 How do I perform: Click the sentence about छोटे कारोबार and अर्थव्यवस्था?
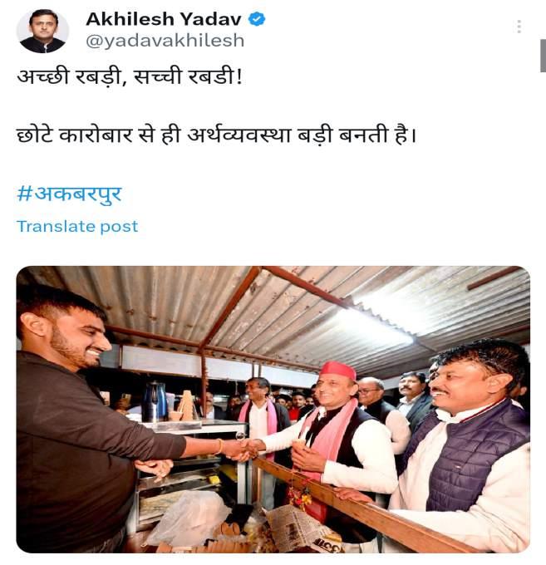pyautogui.click(x=217, y=135)
